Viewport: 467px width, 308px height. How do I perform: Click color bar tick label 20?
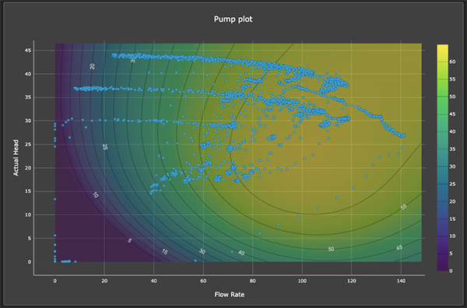coord(452,201)
